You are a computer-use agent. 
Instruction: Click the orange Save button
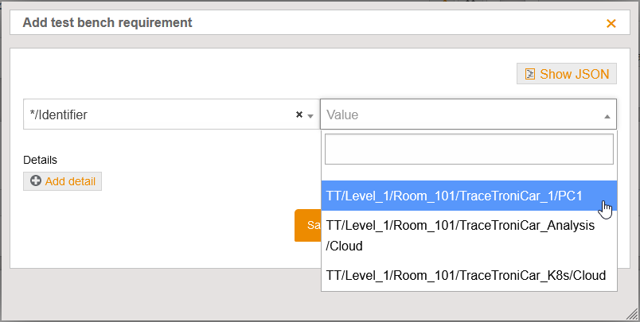tap(308, 225)
